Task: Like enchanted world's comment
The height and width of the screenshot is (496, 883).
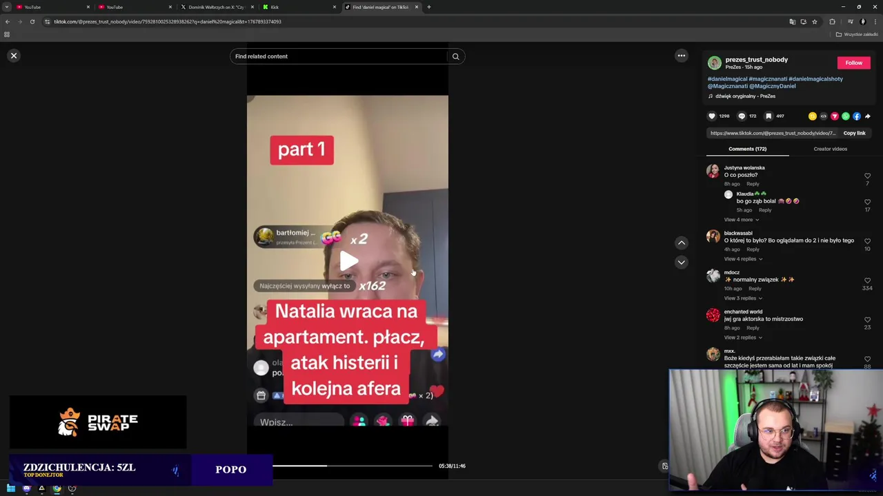Action: (x=867, y=320)
